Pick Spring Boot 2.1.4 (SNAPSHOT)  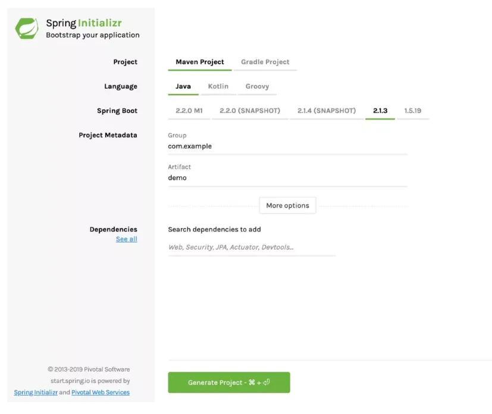(327, 111)
